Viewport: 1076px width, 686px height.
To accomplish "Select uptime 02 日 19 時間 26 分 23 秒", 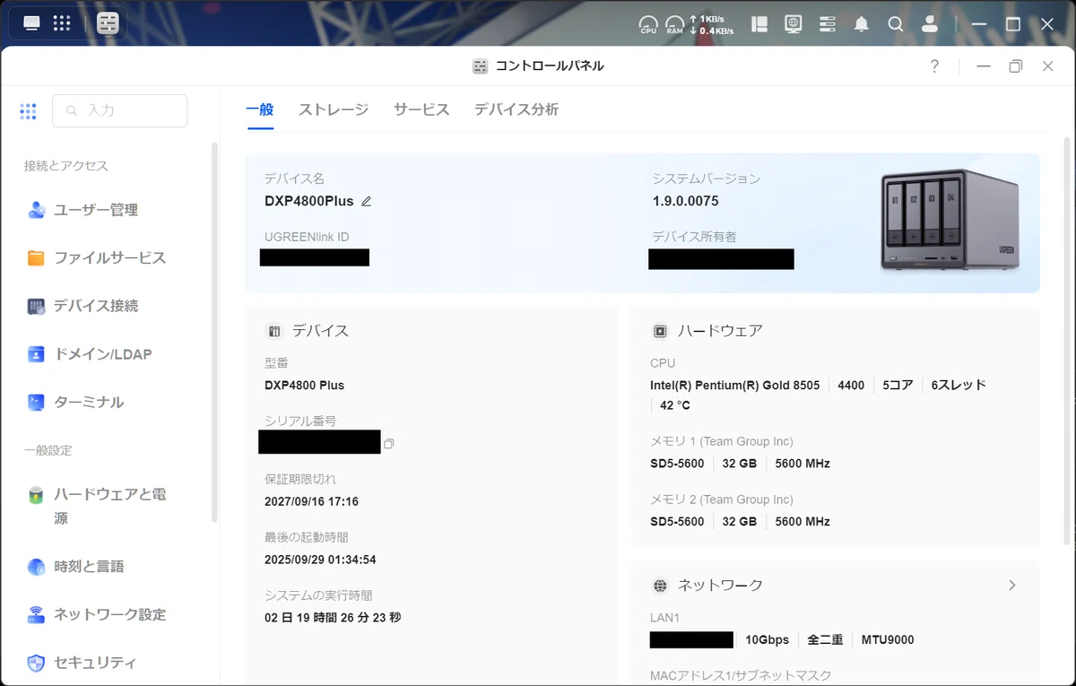I will pyautogui.click(x=333, y=619).
